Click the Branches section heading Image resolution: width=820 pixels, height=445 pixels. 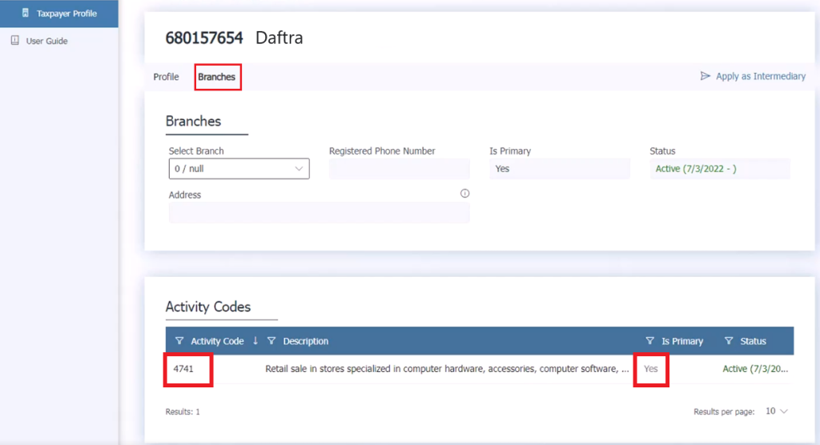tap(194, 121)
